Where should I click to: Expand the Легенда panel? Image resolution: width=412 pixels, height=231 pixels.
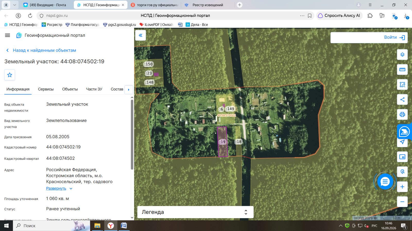click(x=195, y=212)
